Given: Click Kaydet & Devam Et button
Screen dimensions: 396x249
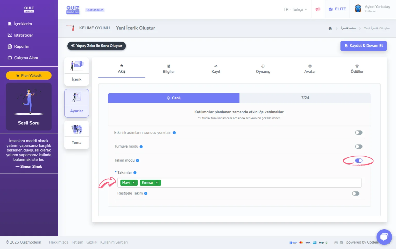Looking at the screenshot, I should (363, 46).
